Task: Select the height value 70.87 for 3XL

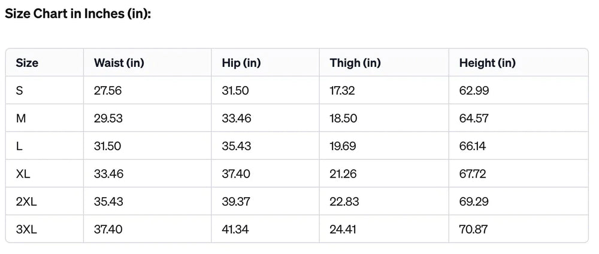Action: [x=474, y=229]
